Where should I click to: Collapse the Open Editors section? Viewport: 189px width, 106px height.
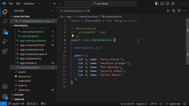click(x=22, y=16)
